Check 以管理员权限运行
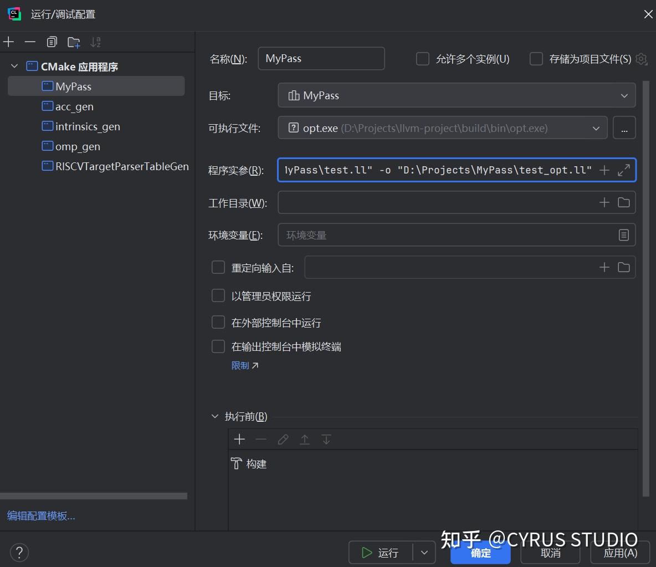The image size is (656, 567). tap(218, 295)
